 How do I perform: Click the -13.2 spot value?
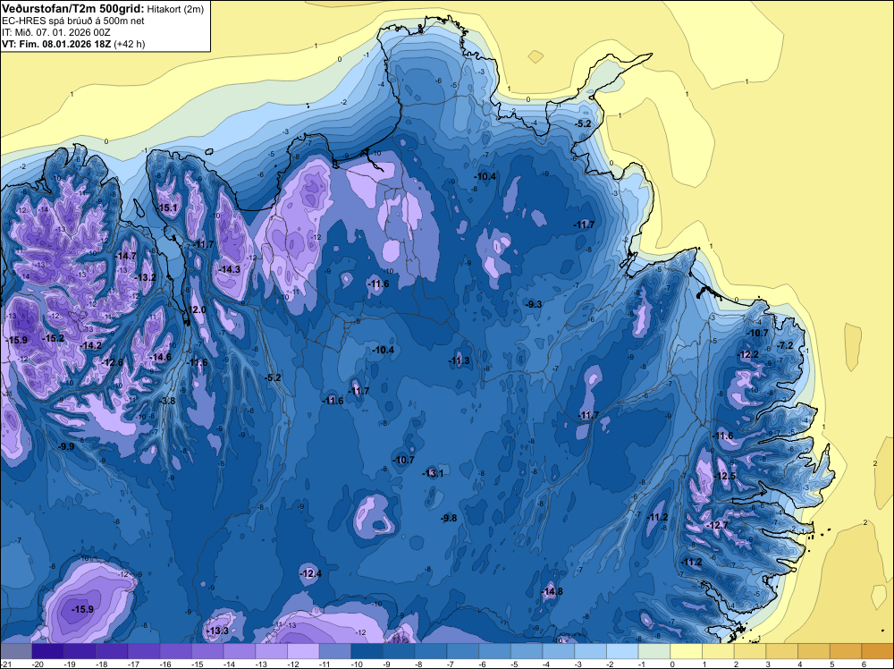click(x=146, y=278)
